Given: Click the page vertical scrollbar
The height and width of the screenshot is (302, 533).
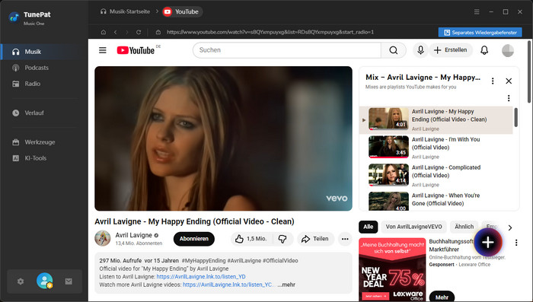Looking at the screenshot, I should pyautogui.click(x=529, y=72).
